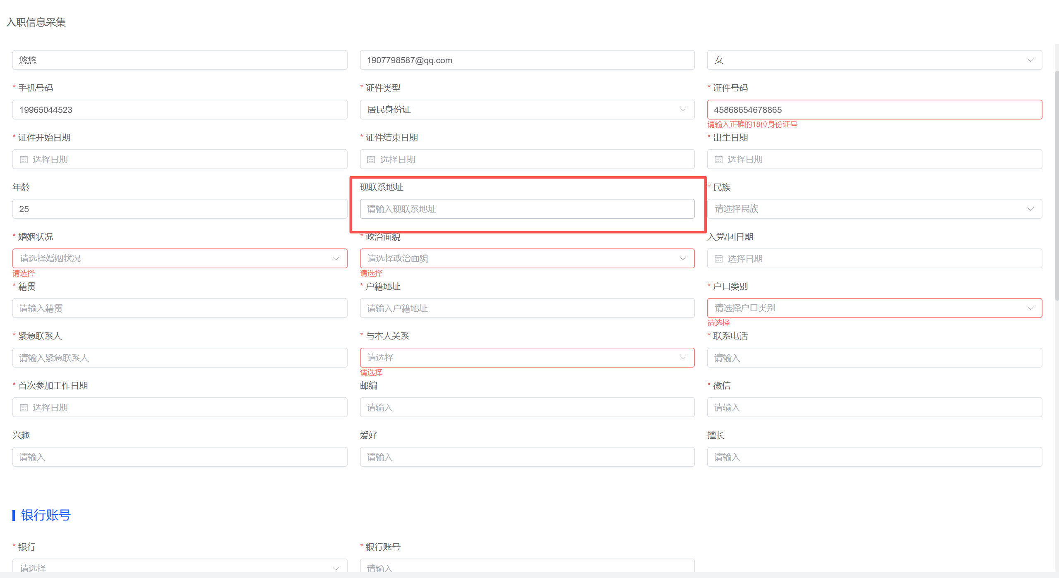This screenshot has width=1059, height=578.
Task: Click calendar icon in 证件结束日期 field
Action: click(371, 160)
